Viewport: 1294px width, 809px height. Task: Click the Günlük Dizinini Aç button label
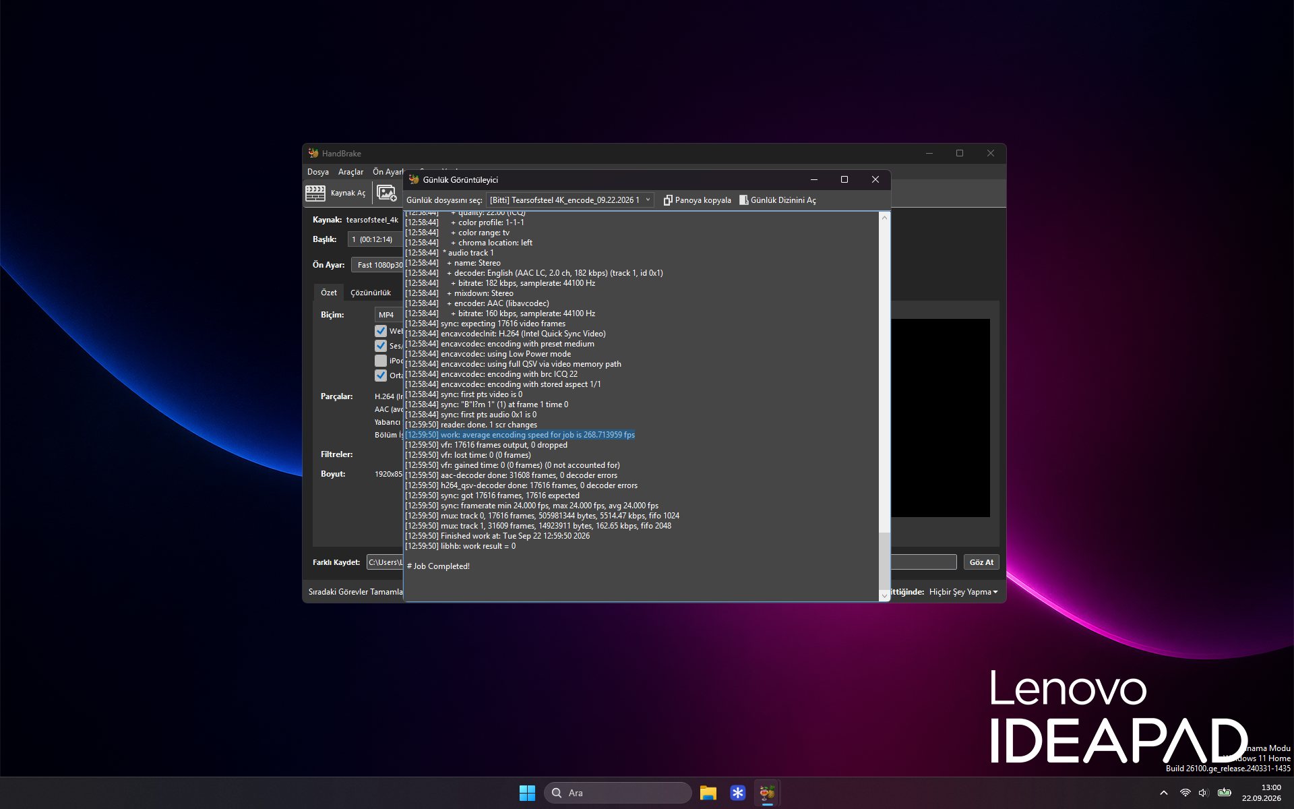(783, 200)
